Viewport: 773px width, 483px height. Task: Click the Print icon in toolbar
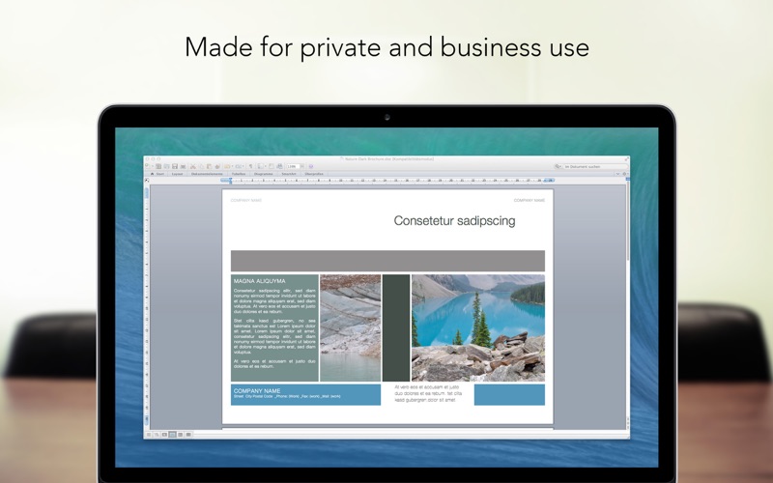click(183, 166)
